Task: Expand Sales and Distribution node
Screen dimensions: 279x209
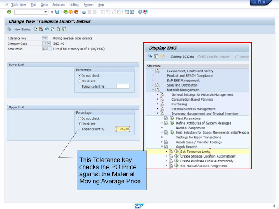Action: pyautogui.click(x=153, y=85)
